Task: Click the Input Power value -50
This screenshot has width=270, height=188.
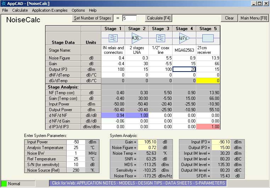Action: coord(76,142)
